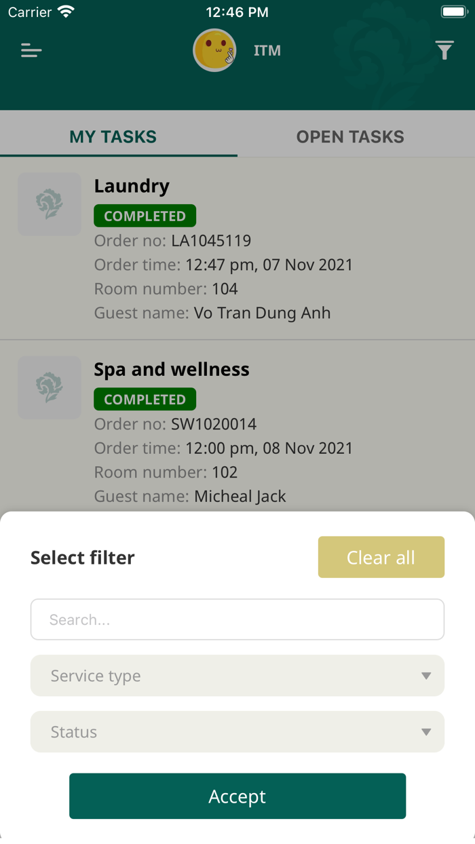Open the navigation drawer menu
The image size is (475, 844).
click(31, 50)
